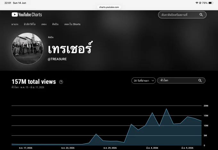Click the พ.ค. 29, 2026 axis label
Viewport: 218px width, 150px height.
point(110,148)
